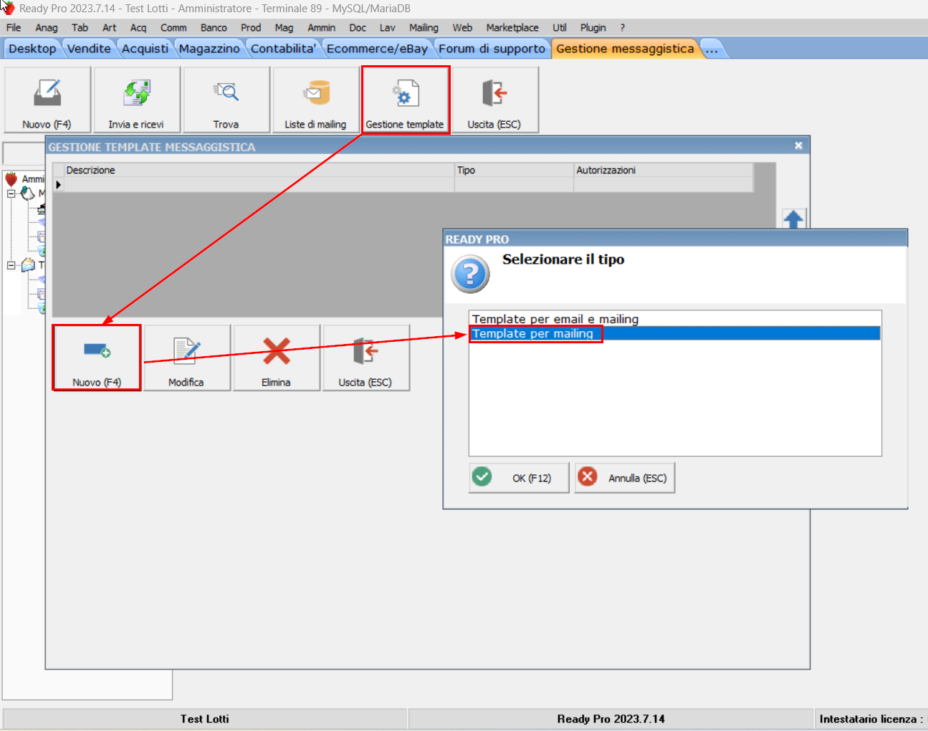Collapse the tree branch starting with M
928x731 pixels.
point(11,193)
